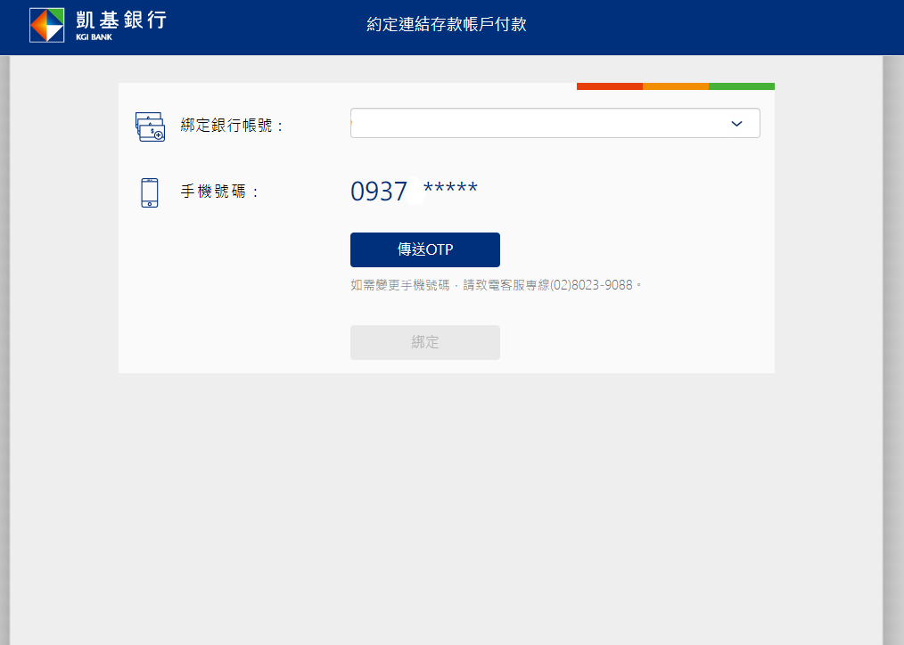Click the orange progress bar segment
904x645 pixels.
pyautogui.click(x=676, y=86)
